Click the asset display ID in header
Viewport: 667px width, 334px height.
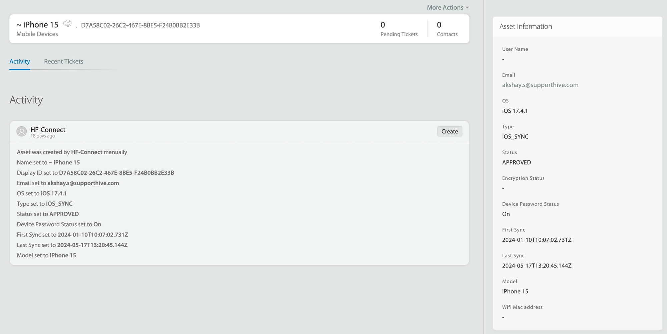[140, 25]
